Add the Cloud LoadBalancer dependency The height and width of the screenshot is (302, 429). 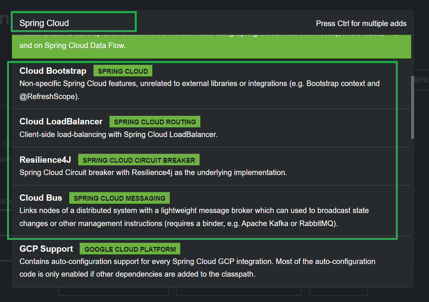[x=61, y=122]
